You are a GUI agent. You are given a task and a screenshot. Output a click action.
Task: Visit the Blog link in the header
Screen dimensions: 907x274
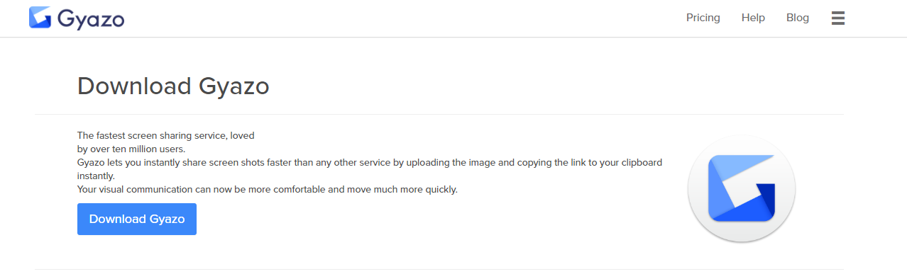[798, 18]
